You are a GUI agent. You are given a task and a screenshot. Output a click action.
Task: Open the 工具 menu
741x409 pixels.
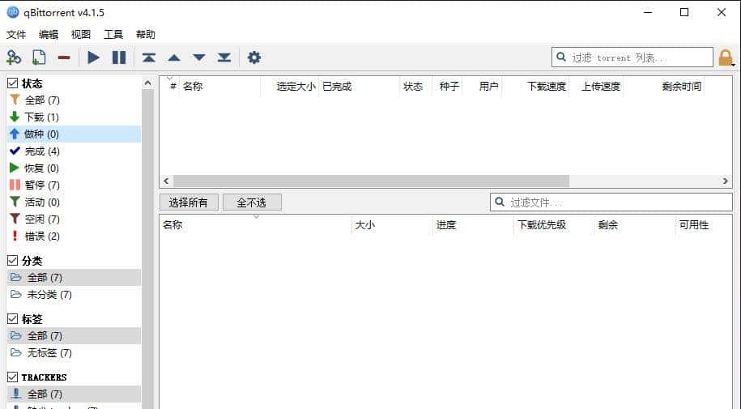[x=113, y=35]
